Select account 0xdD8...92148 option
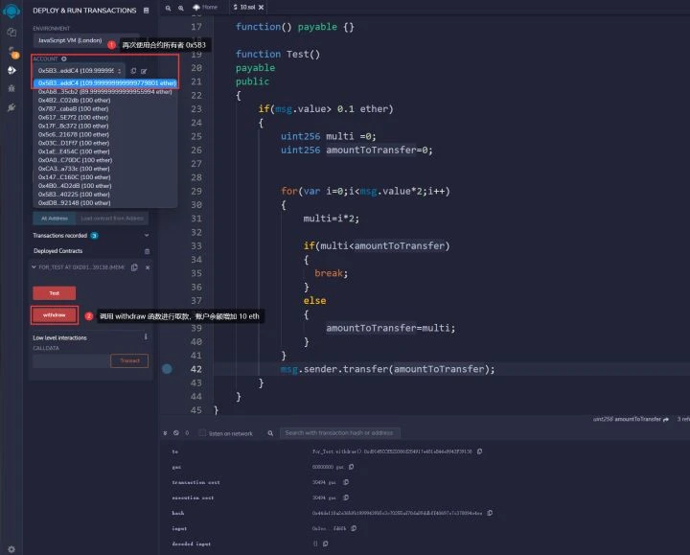 point(105,203)
